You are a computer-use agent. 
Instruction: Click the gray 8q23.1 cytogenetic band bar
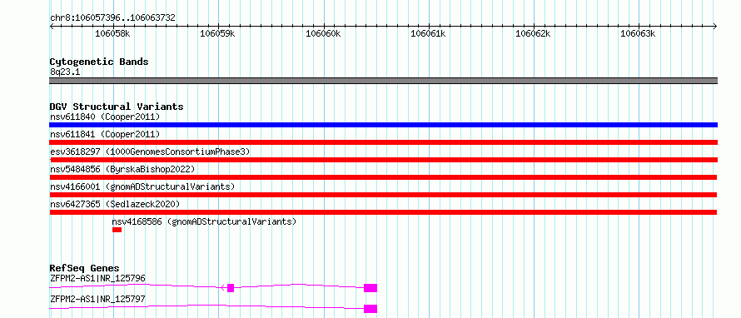[x=383, y=81]
